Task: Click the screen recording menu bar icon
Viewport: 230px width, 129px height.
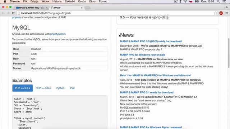Action: click(176, 1)
